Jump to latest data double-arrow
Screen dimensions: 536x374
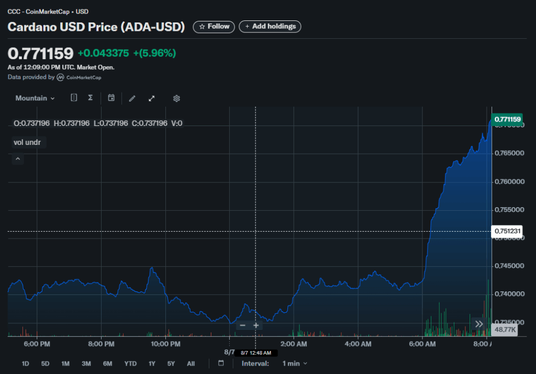(479, 324)
